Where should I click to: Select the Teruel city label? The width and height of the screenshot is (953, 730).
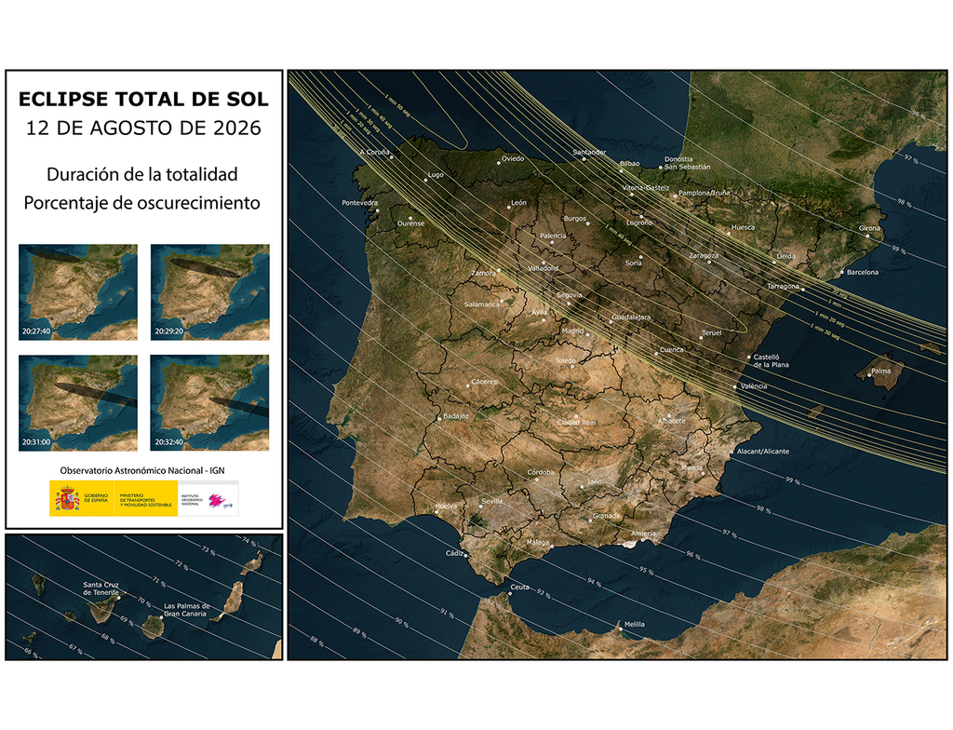712,333
